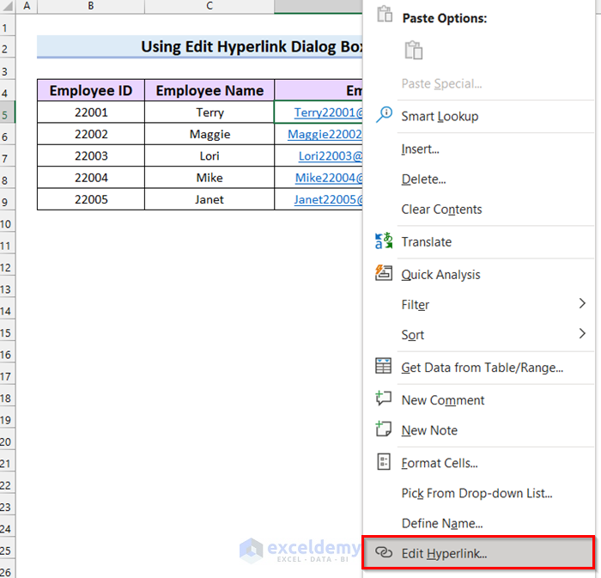
Task: Expand the Filter submenu arrow
Action: coord(582,303)
